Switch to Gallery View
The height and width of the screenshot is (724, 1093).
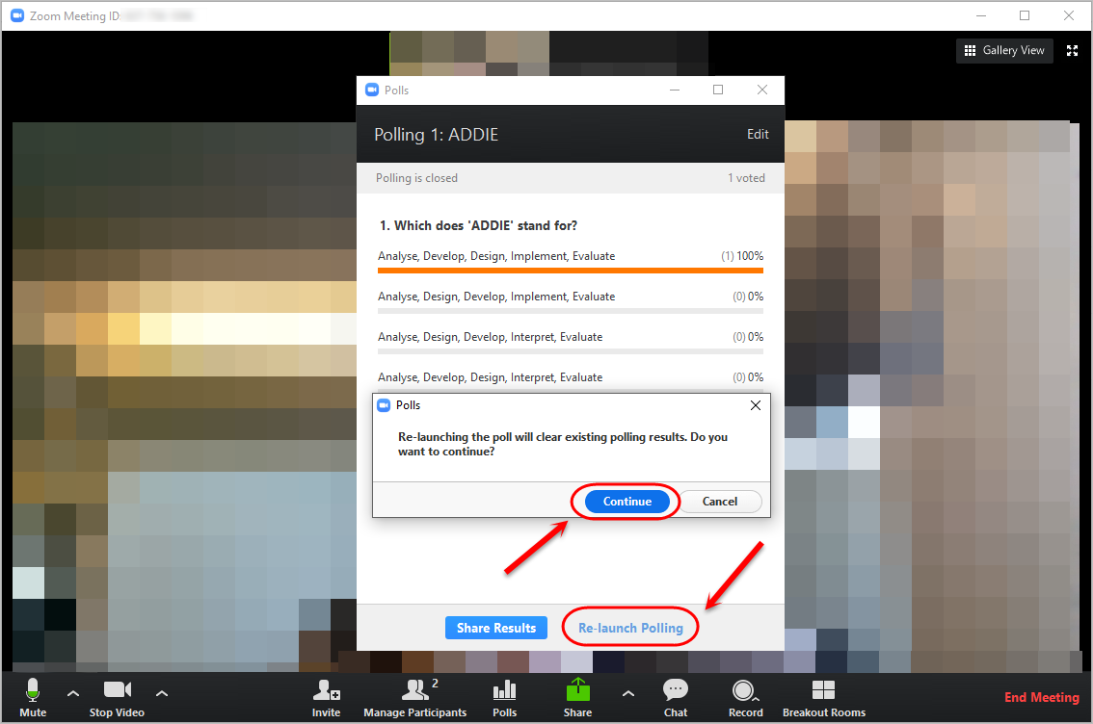[x=1004, y=50]
